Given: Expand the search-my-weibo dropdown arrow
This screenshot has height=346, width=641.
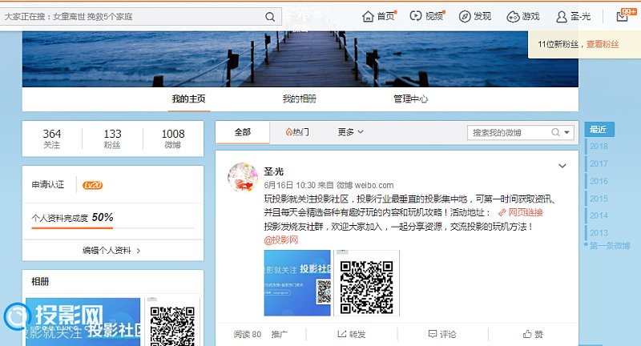Looking at the screenshot, I should pyautogui.click(x=567, y=132).
